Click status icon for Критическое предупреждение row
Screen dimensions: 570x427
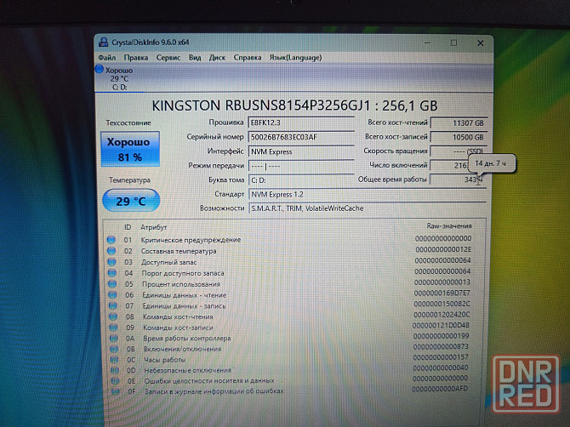(111, 240)
